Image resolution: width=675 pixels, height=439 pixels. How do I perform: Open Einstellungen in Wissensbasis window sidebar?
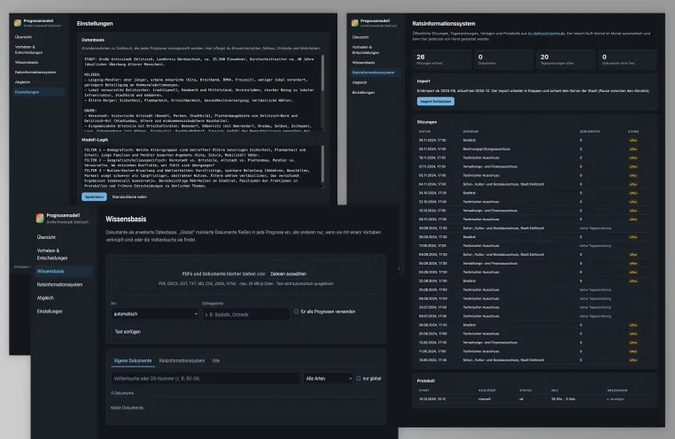(50, 312)
